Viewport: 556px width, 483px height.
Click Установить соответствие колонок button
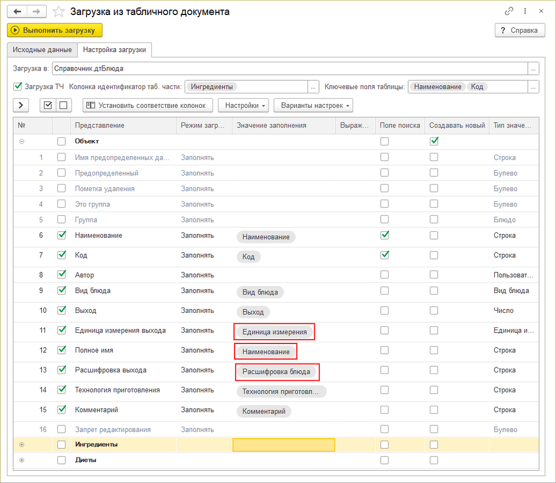point(148,105)
